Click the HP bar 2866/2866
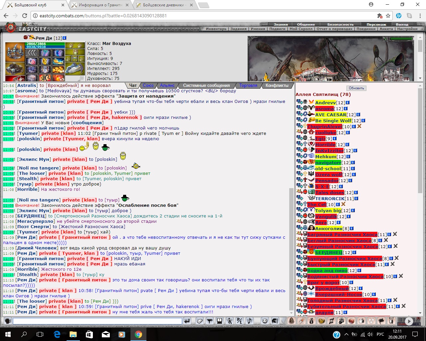The image size is (426, 341). 45,44
